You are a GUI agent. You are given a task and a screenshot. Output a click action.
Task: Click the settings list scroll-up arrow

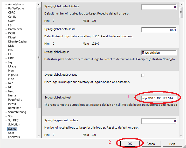[181, 5]
